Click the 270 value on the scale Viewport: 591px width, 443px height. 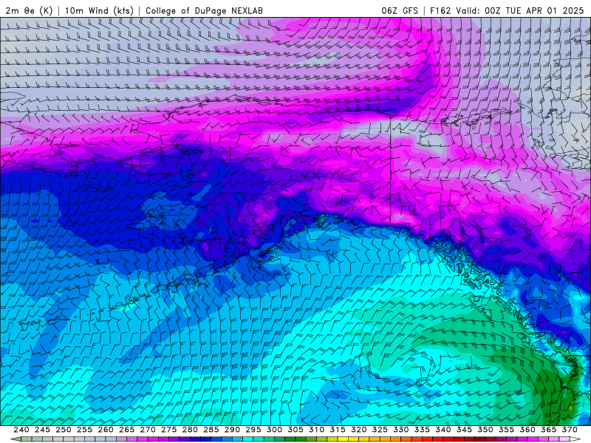pos(148,430)
